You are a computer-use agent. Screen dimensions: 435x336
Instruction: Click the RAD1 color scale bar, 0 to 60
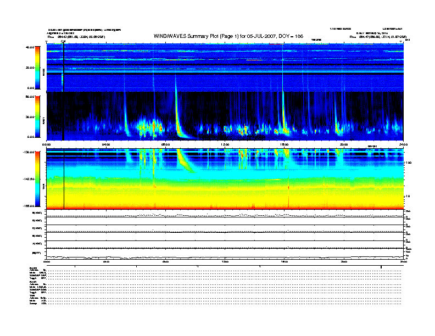click(x=37, y=116)
